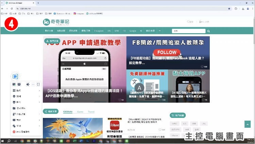Expand the more-items dash in the navbar
255x144 pixels.
click(160, 31)
